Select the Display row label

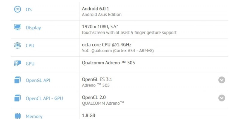point(33,28)
